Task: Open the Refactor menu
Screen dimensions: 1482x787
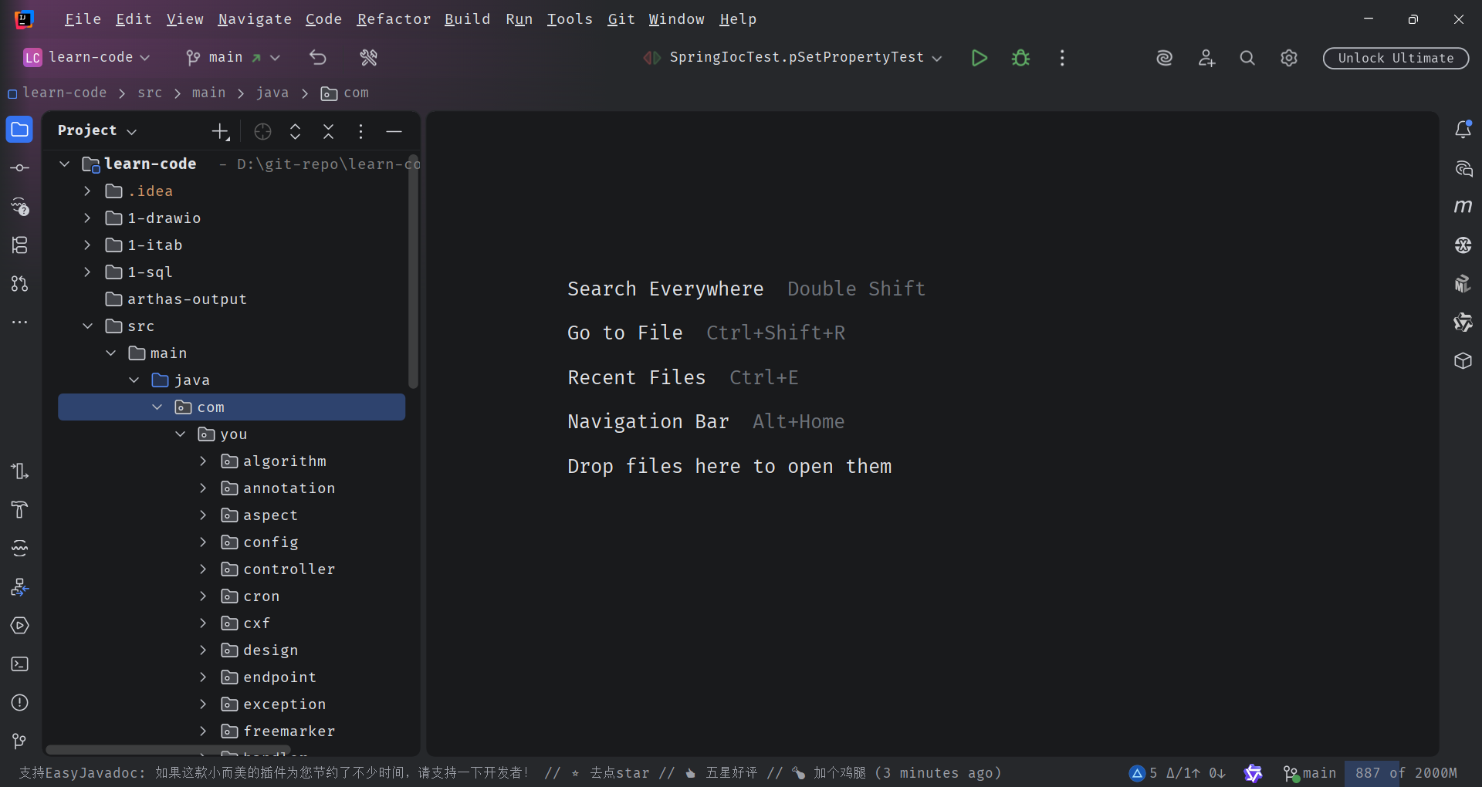Action: 394,19
